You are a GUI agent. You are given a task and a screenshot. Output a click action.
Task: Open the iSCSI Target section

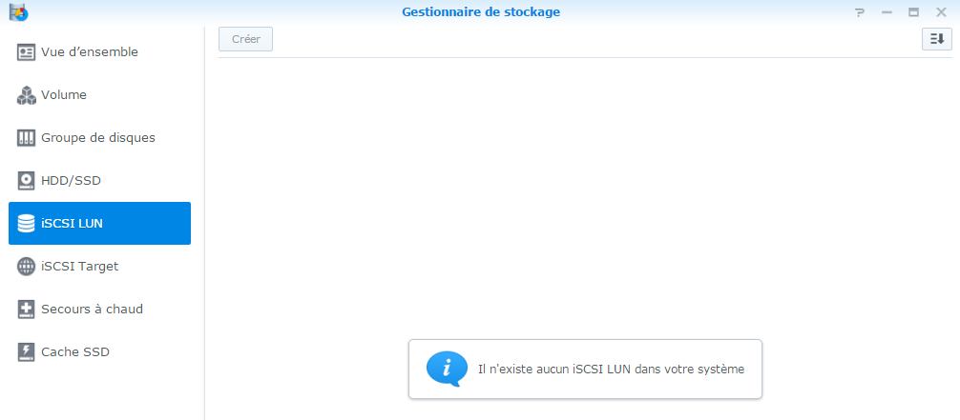(99, 267)
